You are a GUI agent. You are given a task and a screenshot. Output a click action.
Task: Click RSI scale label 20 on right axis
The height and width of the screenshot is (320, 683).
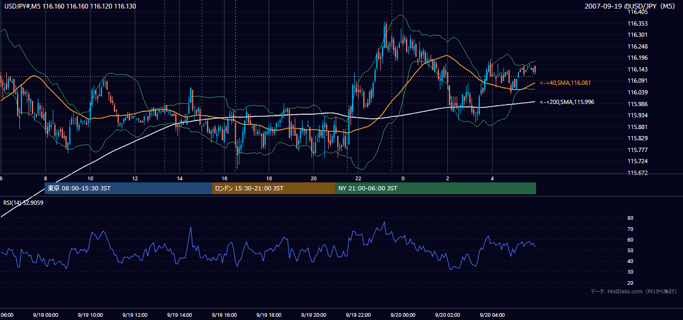630,283
